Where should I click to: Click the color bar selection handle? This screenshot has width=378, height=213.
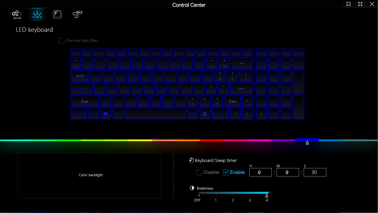pos(307,143)
